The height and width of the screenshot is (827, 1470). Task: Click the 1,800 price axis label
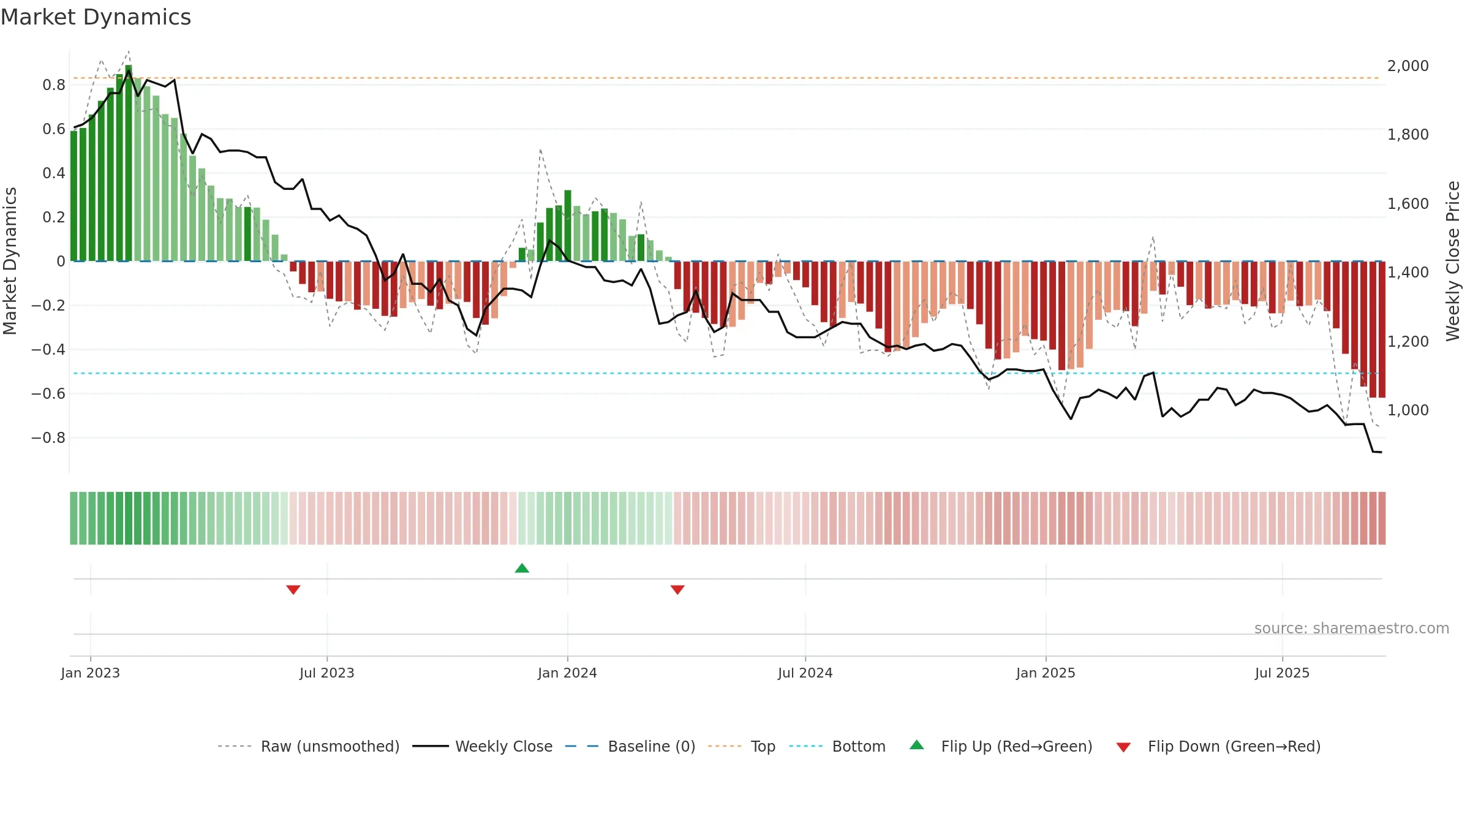pos(1408,134)
